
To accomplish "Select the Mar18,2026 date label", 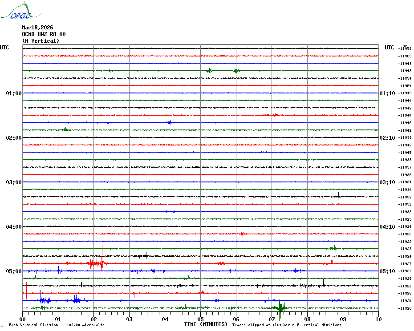I will point(37,28).
